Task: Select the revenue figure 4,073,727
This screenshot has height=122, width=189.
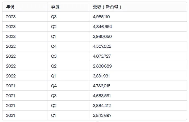Action: click(x=102, y=56)
